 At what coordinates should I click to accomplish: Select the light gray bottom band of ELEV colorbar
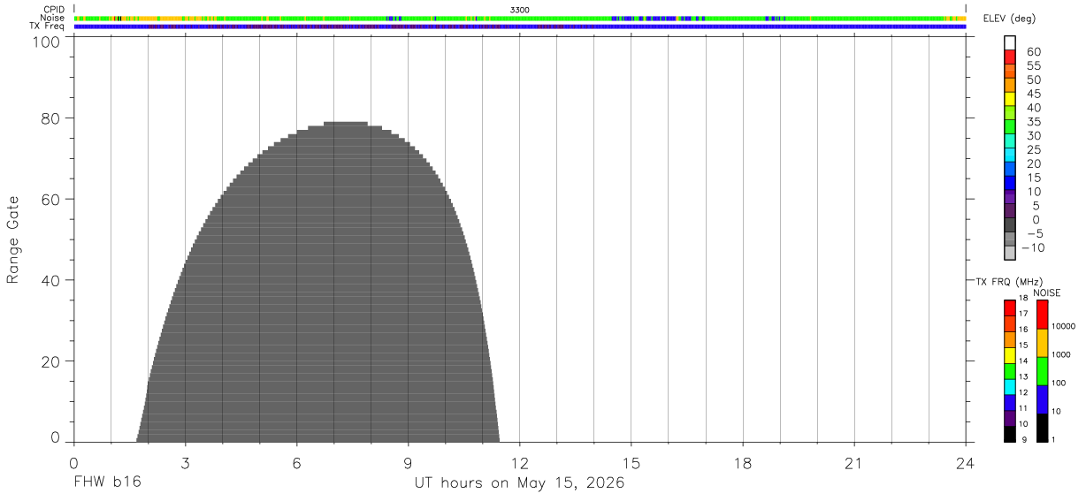click(x=1010, y=253)
